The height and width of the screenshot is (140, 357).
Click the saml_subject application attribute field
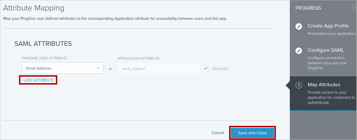[158, 68]
